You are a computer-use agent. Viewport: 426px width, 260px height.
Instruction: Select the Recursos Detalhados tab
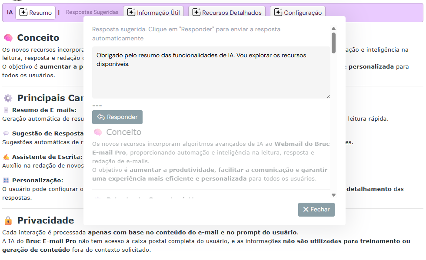point(226,12)
